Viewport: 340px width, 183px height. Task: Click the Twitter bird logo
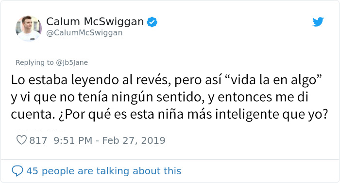pos(318,22)
